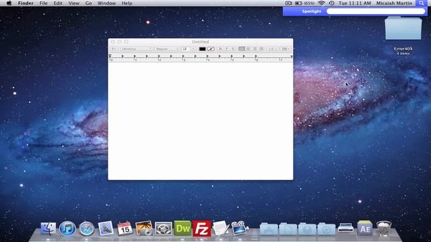Open the Go menu
Screen dimensions: 431x242
coord(88,3)
